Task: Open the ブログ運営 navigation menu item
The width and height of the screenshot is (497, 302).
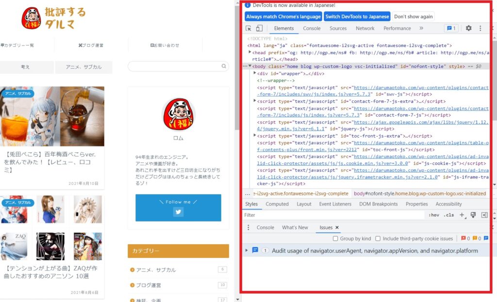Action: (91, 45)
